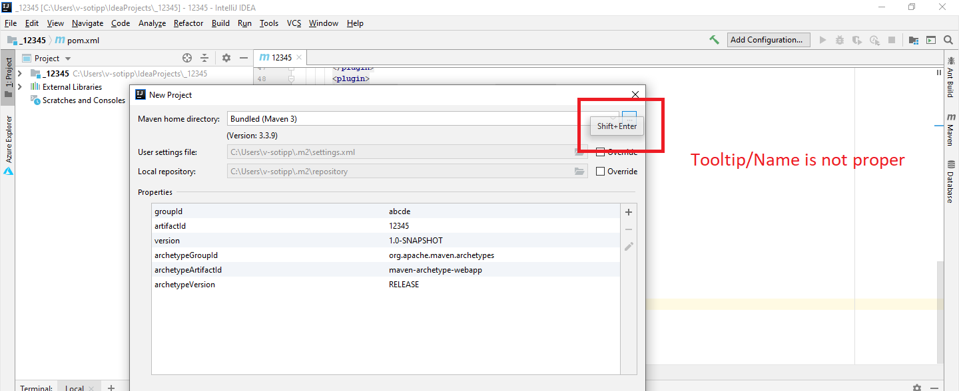Click the Add Configuration button
Screen dimensions: 959x391
click(769, 40)
